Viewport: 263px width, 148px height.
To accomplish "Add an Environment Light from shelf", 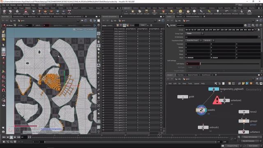I will point(180,12).
